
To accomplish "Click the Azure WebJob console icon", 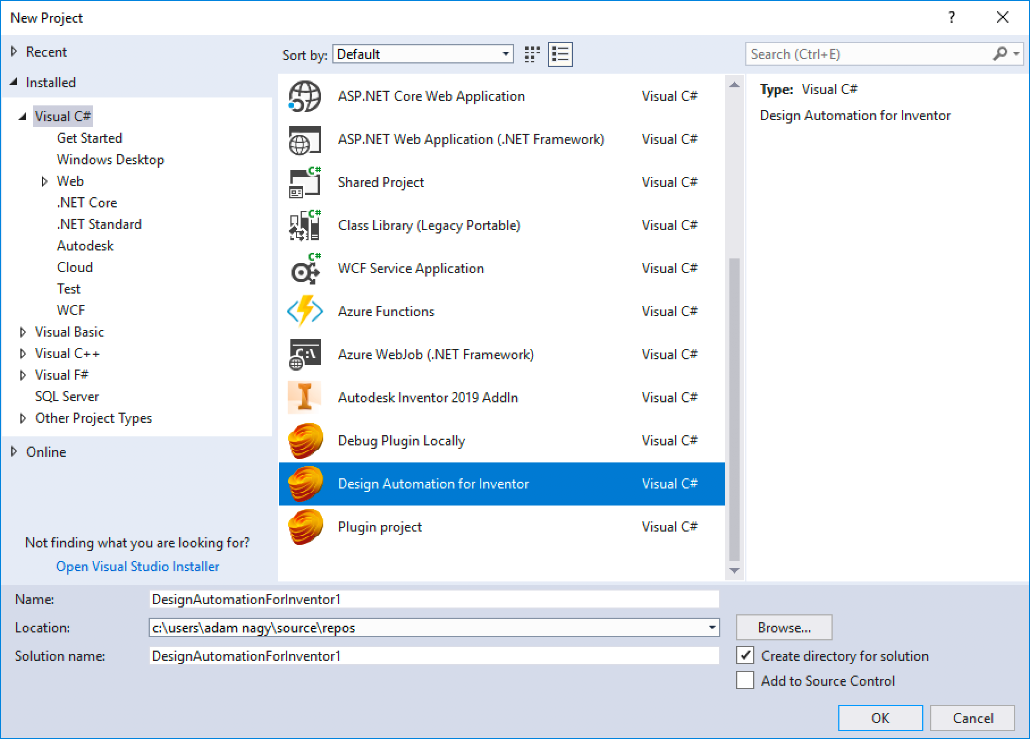I will pos(305,355).
